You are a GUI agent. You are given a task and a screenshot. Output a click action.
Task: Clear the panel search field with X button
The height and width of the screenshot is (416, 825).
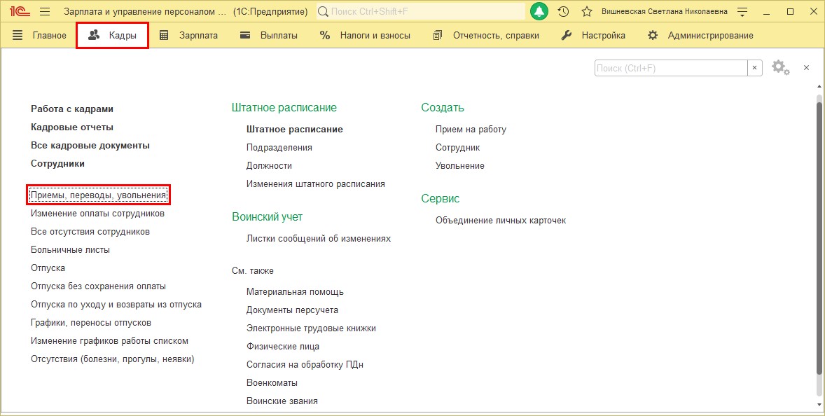click(755, 68)
